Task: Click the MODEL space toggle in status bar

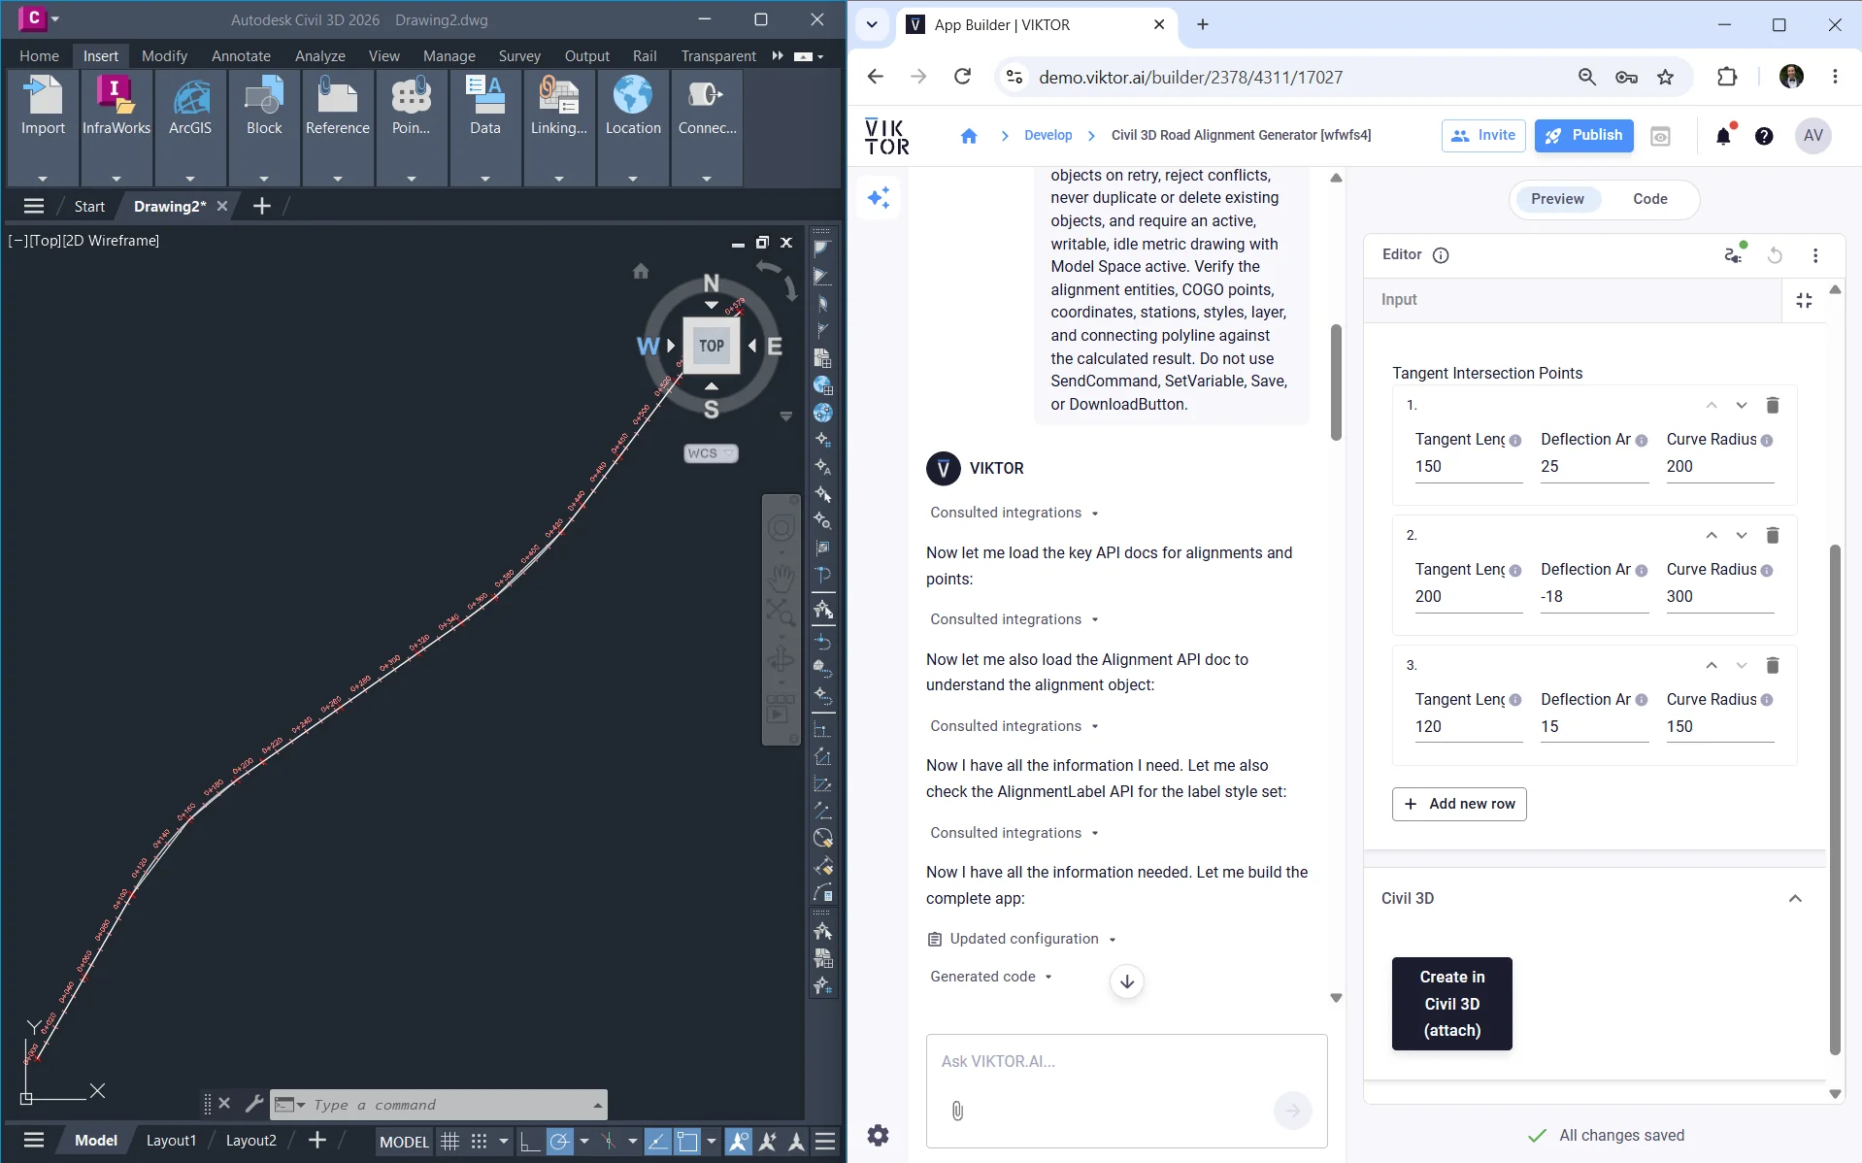Action: [404, 1142]
